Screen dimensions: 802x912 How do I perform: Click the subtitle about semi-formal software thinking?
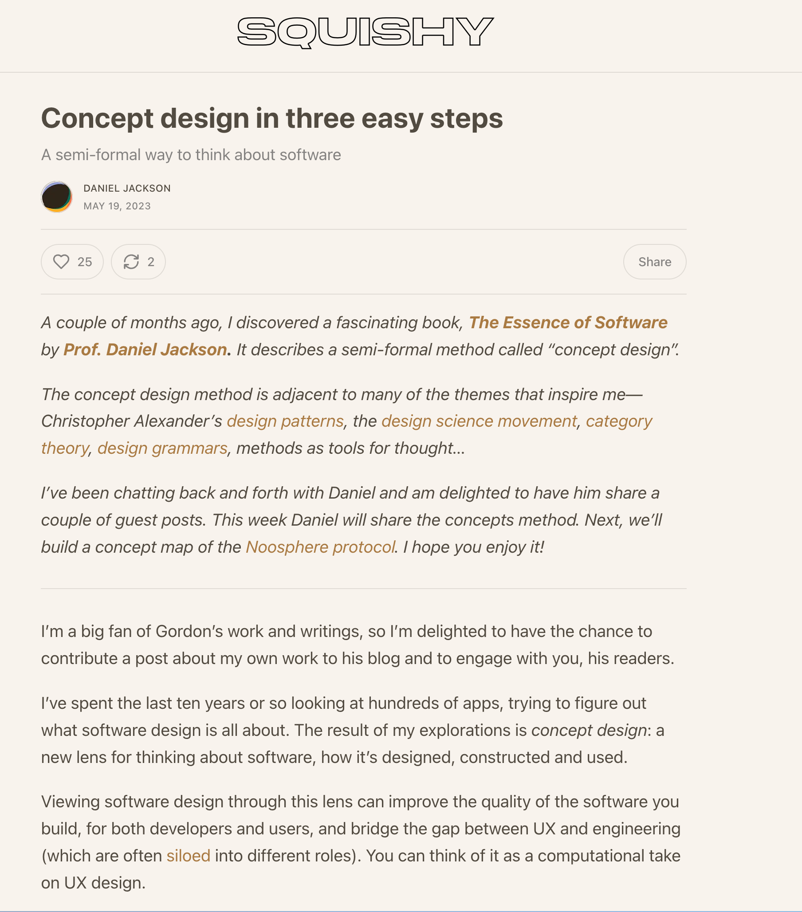[x=191, y=155]
